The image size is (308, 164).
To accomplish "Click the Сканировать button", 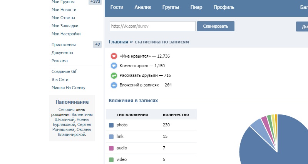I will [216, 26].
